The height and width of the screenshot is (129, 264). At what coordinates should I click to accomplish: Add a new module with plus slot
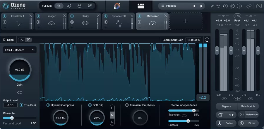[x=186, y=21]
